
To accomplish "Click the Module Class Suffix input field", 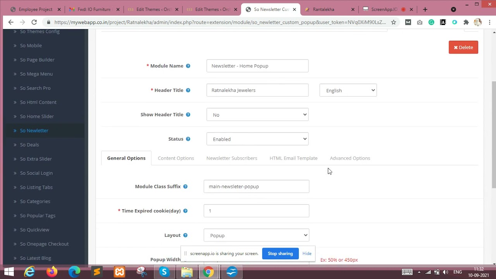I will click(256, 186).
